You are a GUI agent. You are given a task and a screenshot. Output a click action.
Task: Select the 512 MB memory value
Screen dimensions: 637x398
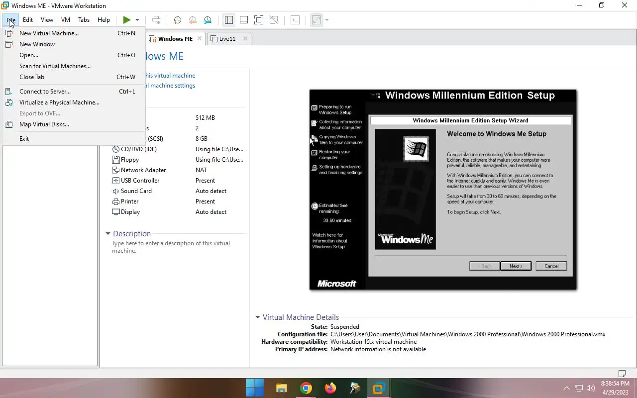click(205, 118)
